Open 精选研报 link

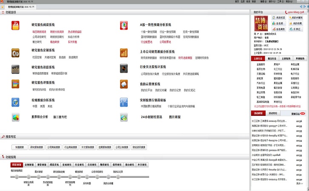coord(54,42)
